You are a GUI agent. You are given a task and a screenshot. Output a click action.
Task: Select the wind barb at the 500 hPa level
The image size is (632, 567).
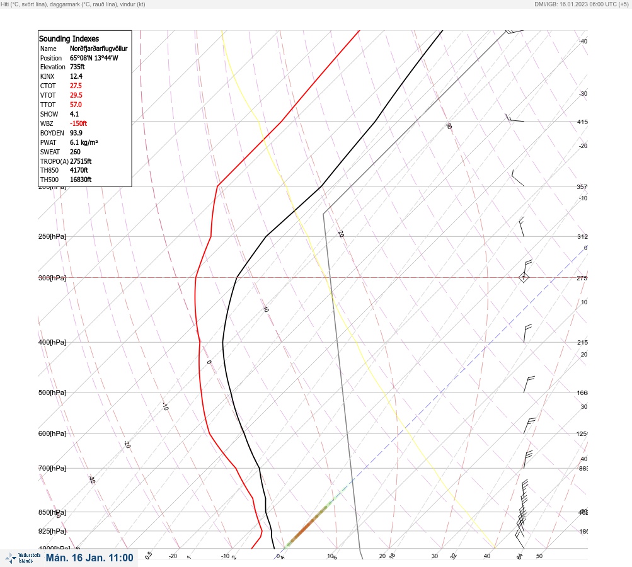coord(529,384)
